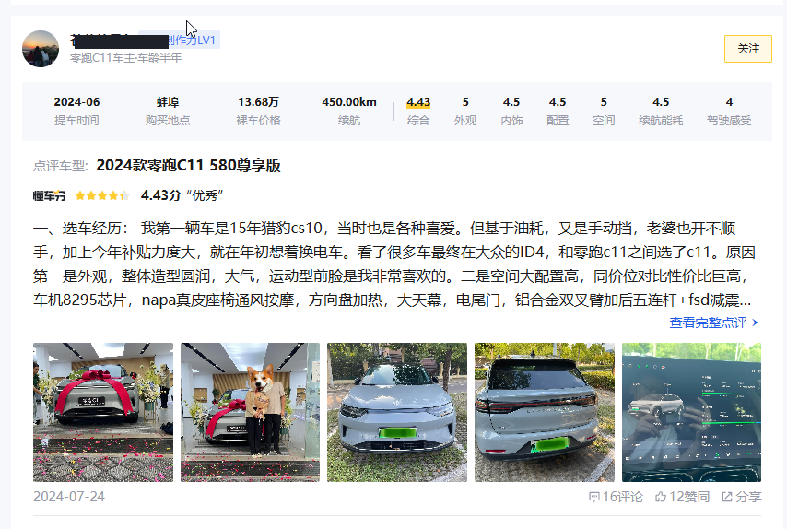Image resolution: width=787 pixels, height=529 pixels.
Task: Click the thumbs-up icon for 12赞同
Action: tap(661, 497)
